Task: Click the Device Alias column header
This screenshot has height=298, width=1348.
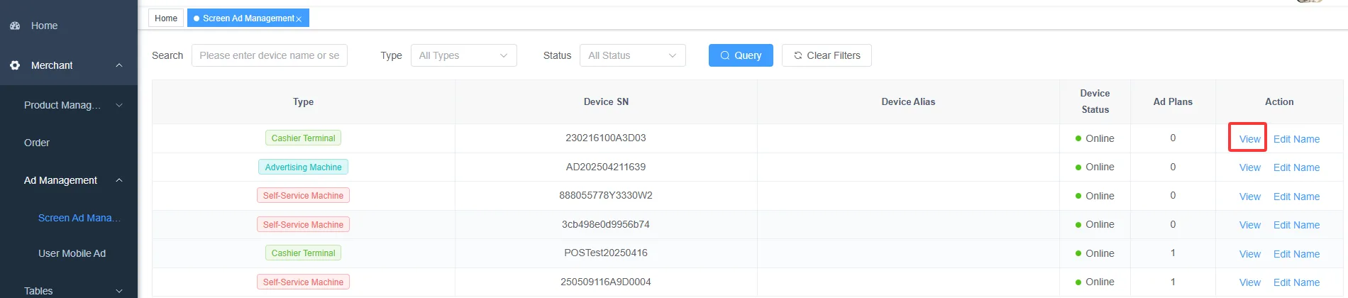Action: [908, 101]
